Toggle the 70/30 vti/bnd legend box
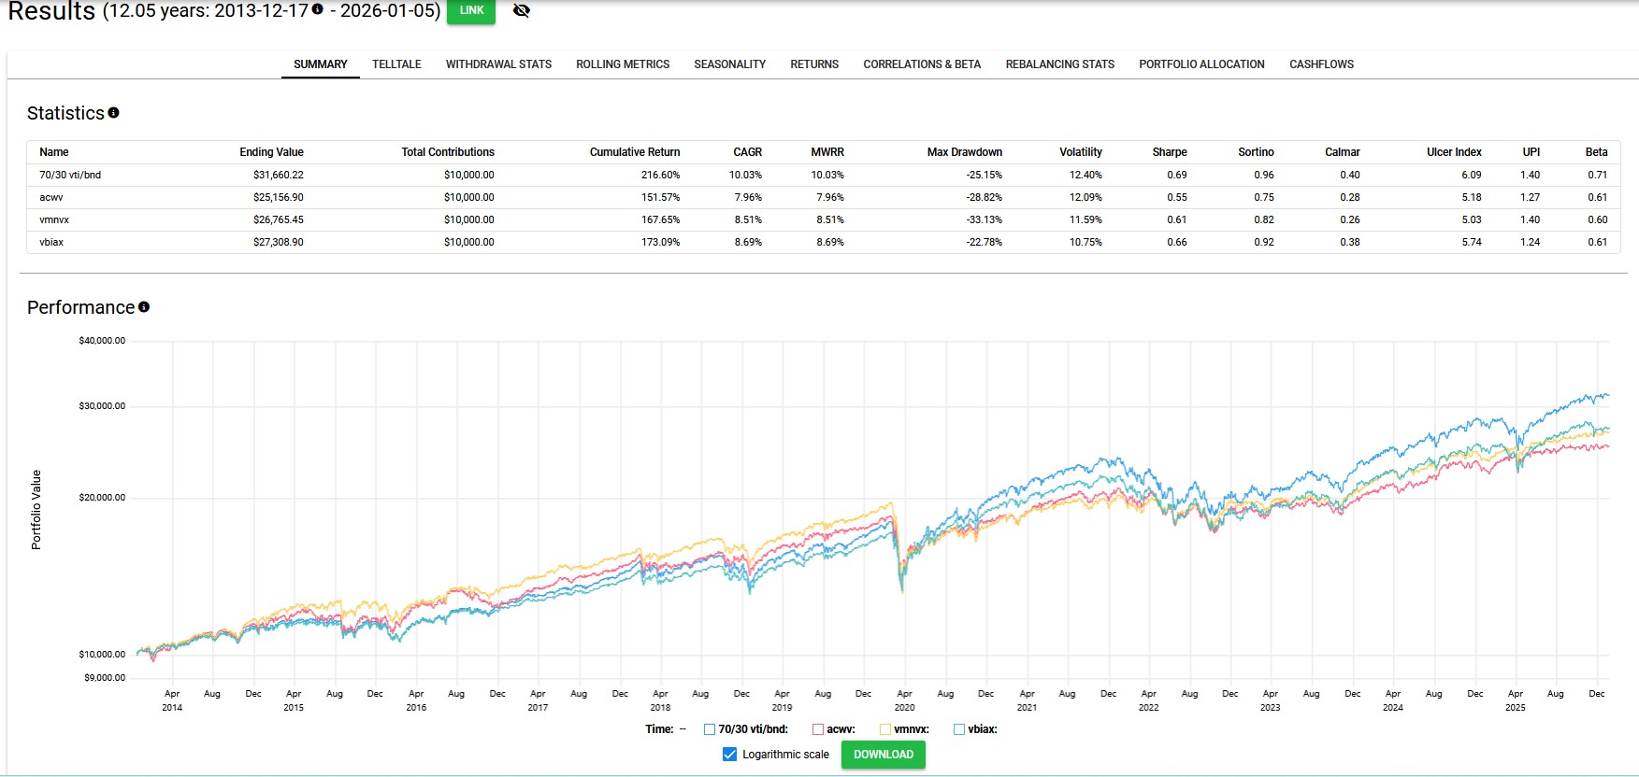 point(710,729)
